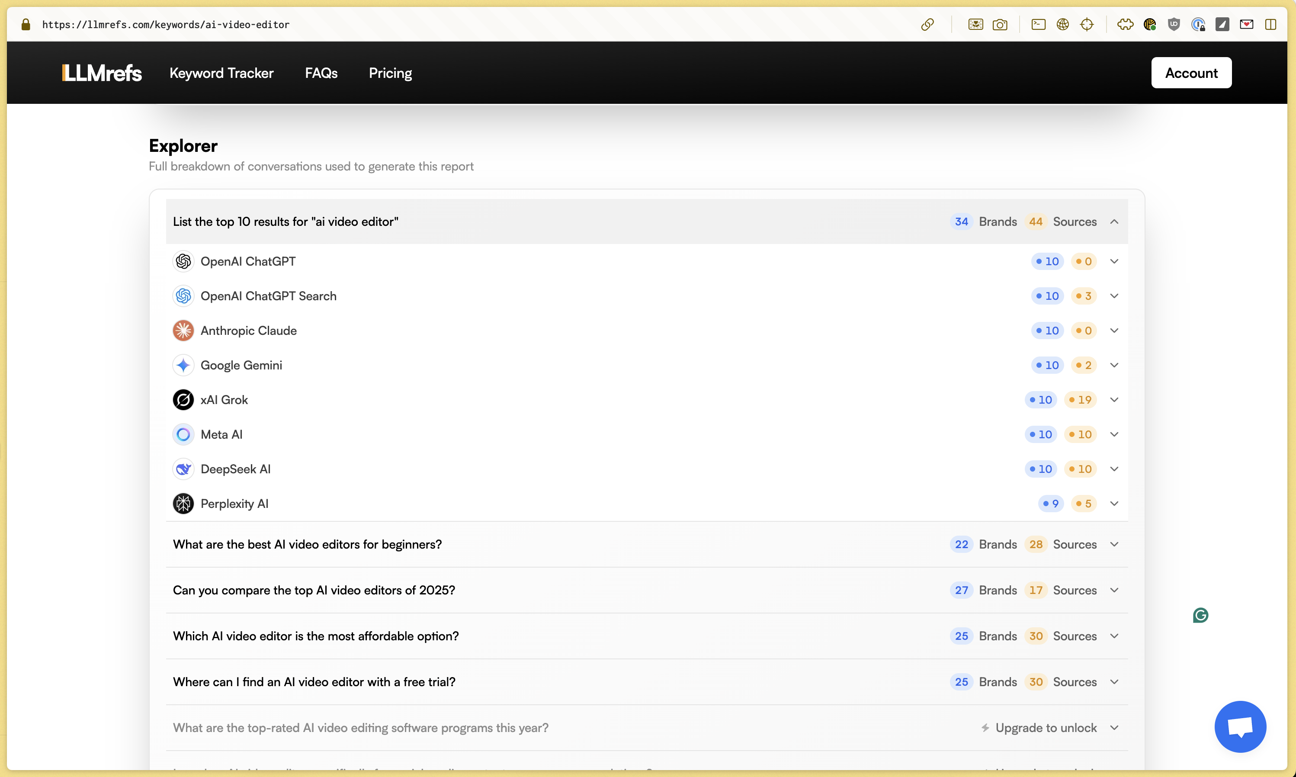Collapse the top 10 results question row
The width and height of the screenshot is (1296, 777).
(x=1114, y=222)
